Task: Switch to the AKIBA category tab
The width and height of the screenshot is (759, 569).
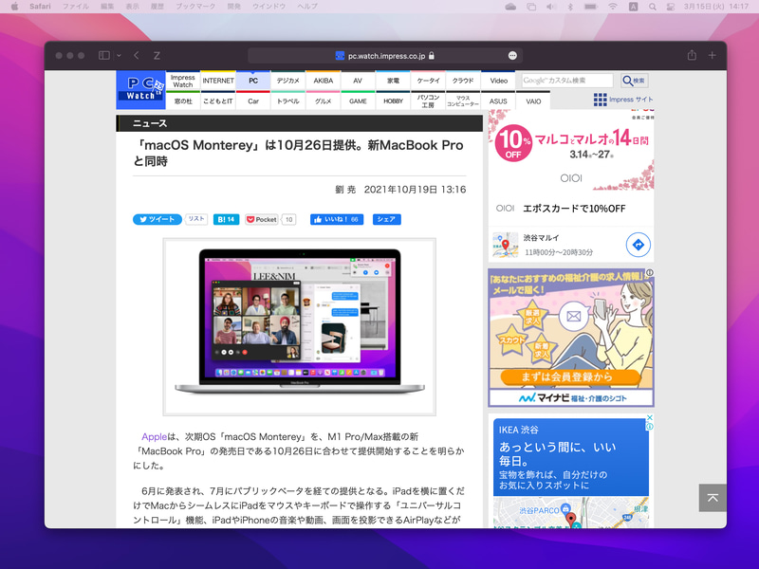Action: tap(323, 81)
